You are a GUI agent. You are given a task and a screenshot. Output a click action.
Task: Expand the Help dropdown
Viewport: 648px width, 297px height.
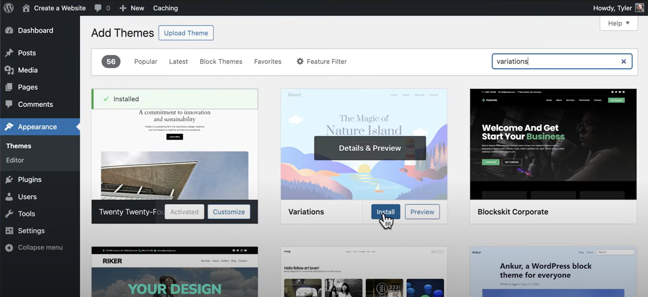(x=619, y=23)
